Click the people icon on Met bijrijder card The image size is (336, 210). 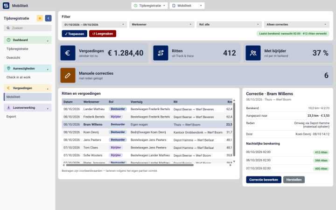[x=253, y=53]
